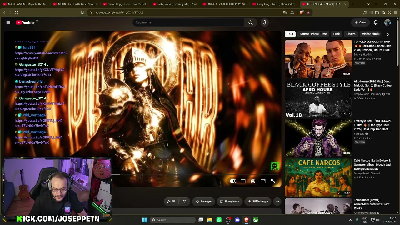The width and height of the screenshot is (400, 225).
Task: Switch to the Crazy Frog browser tab
Action: coord(274,4)
